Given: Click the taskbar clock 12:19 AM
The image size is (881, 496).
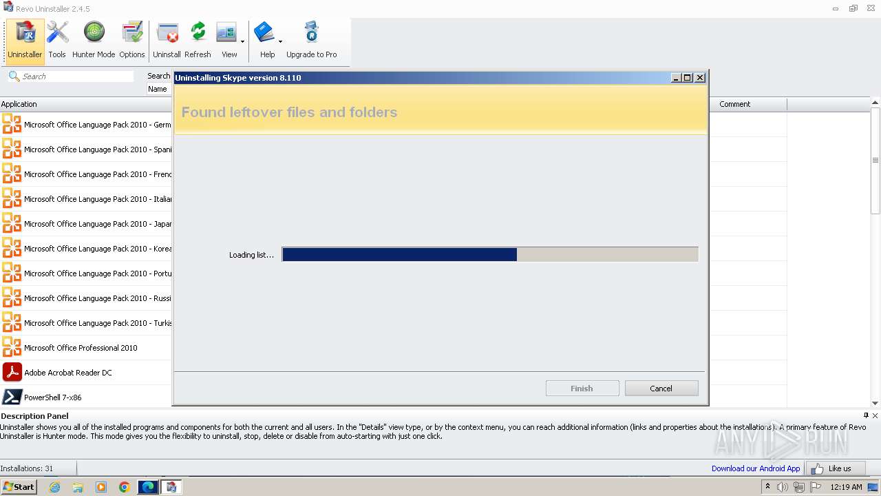Looking at the screenshot, I should point(846,487).
